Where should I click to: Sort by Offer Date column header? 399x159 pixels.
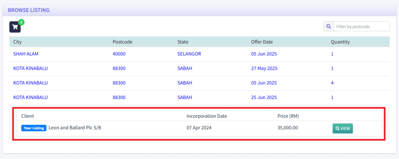(x=262, y=42)
